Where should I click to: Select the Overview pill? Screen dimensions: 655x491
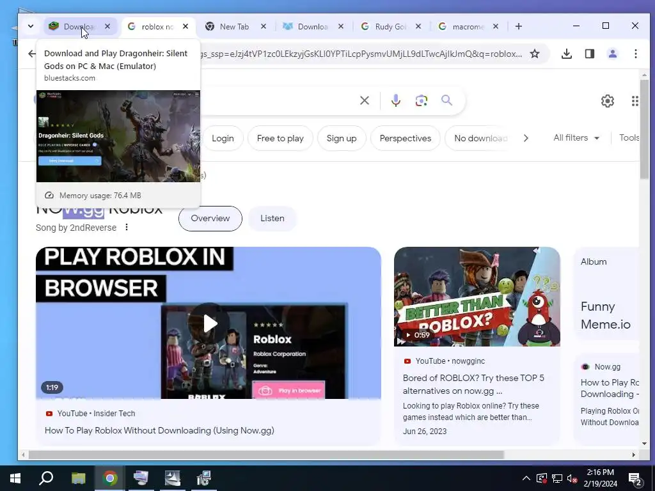210,219
